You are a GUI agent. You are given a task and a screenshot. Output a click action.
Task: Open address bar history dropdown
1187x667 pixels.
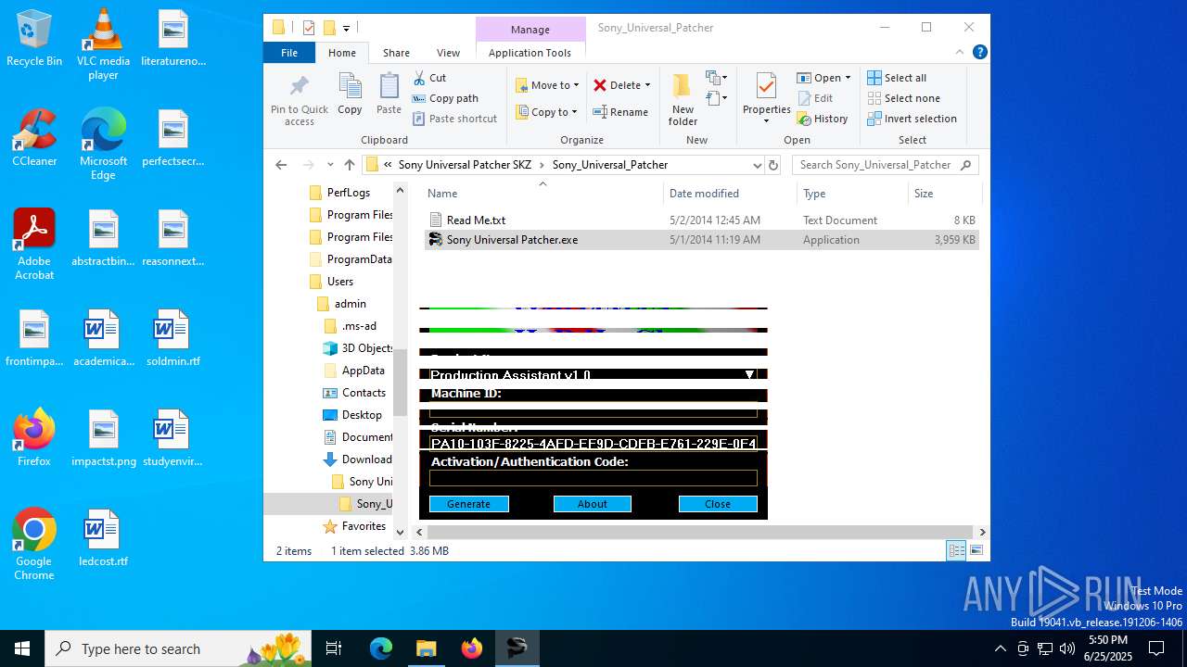tap(758, 165)
